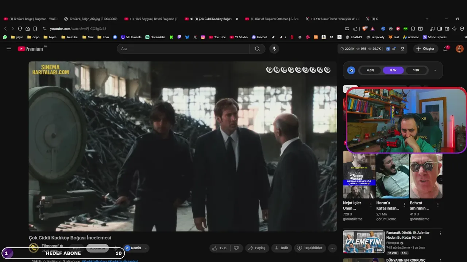Open browser extensions puzzle icon
467x262 pixels.
pos(413,29)
